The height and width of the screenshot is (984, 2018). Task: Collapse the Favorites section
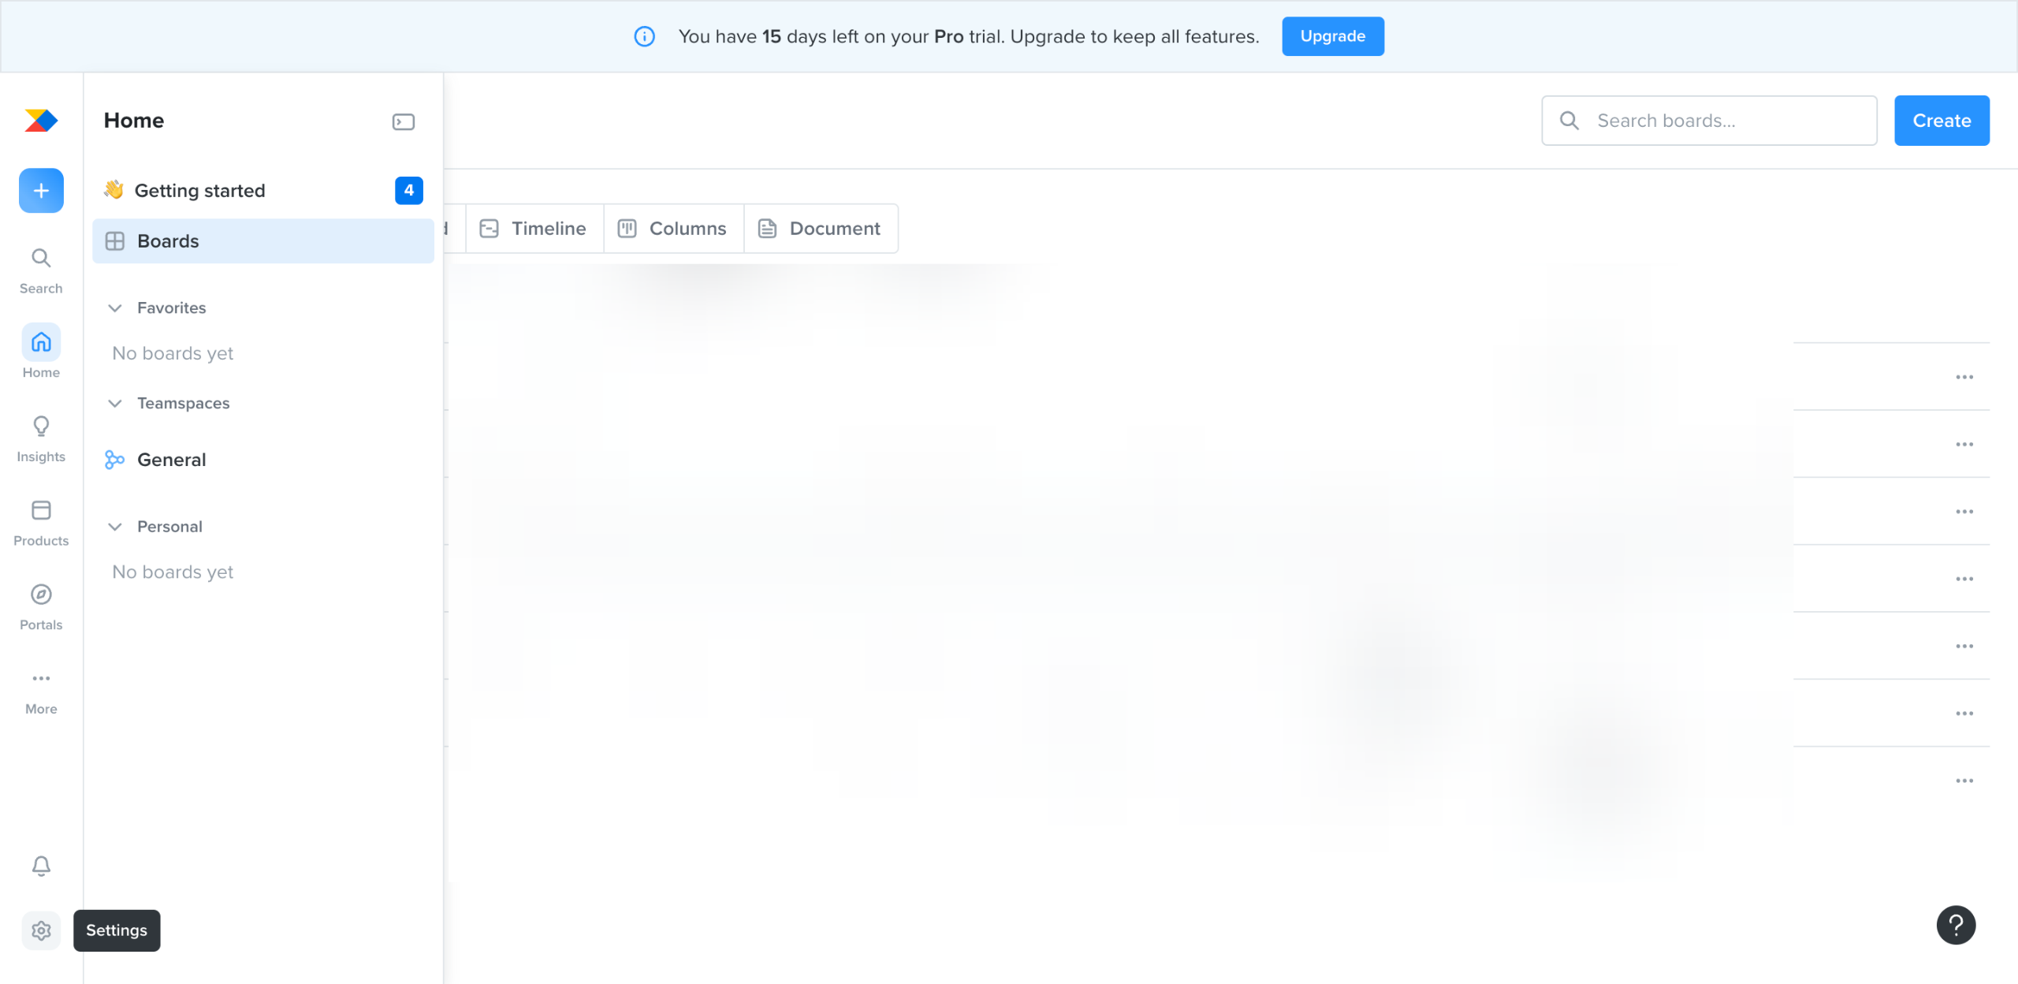(114, 308)
